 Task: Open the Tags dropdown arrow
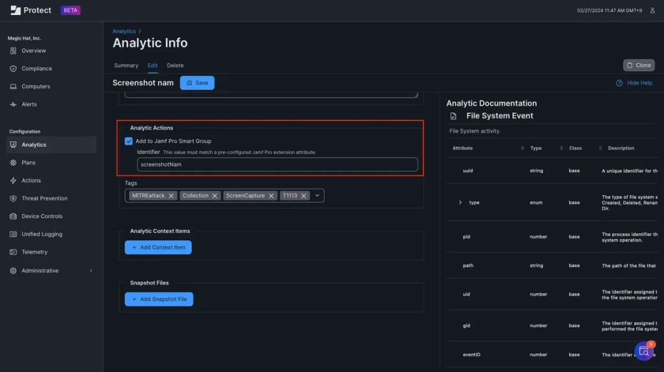tap(317, 195)
